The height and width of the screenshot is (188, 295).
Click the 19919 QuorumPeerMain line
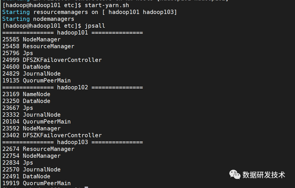37,183
